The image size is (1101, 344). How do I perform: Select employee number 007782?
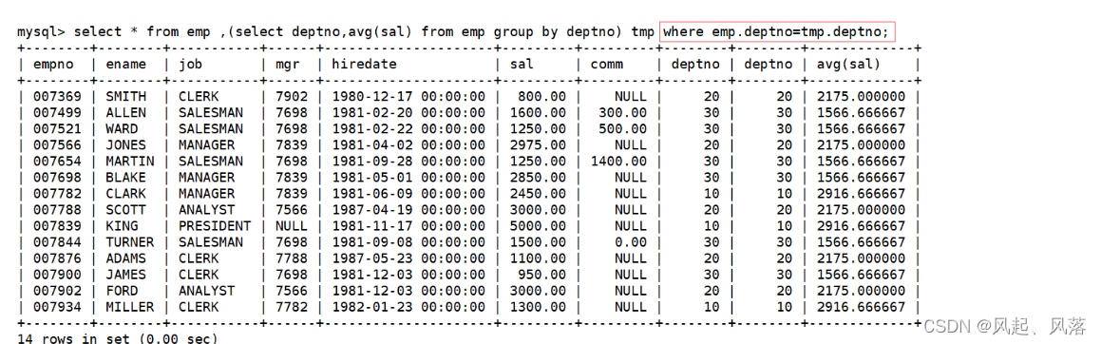tap(58, 194)
